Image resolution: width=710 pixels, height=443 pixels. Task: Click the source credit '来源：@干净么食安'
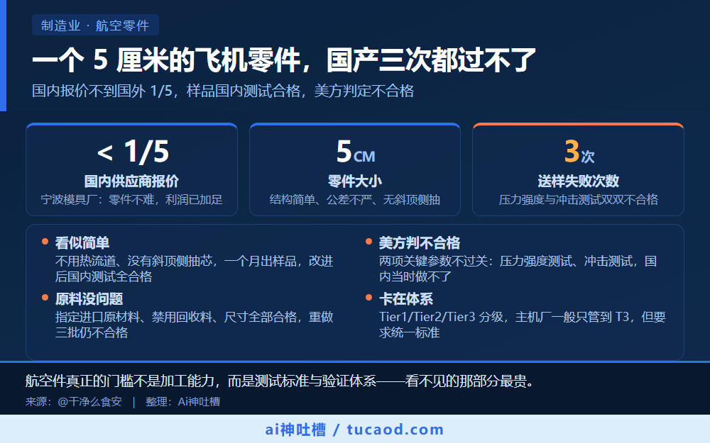click(x=74, y=402)
